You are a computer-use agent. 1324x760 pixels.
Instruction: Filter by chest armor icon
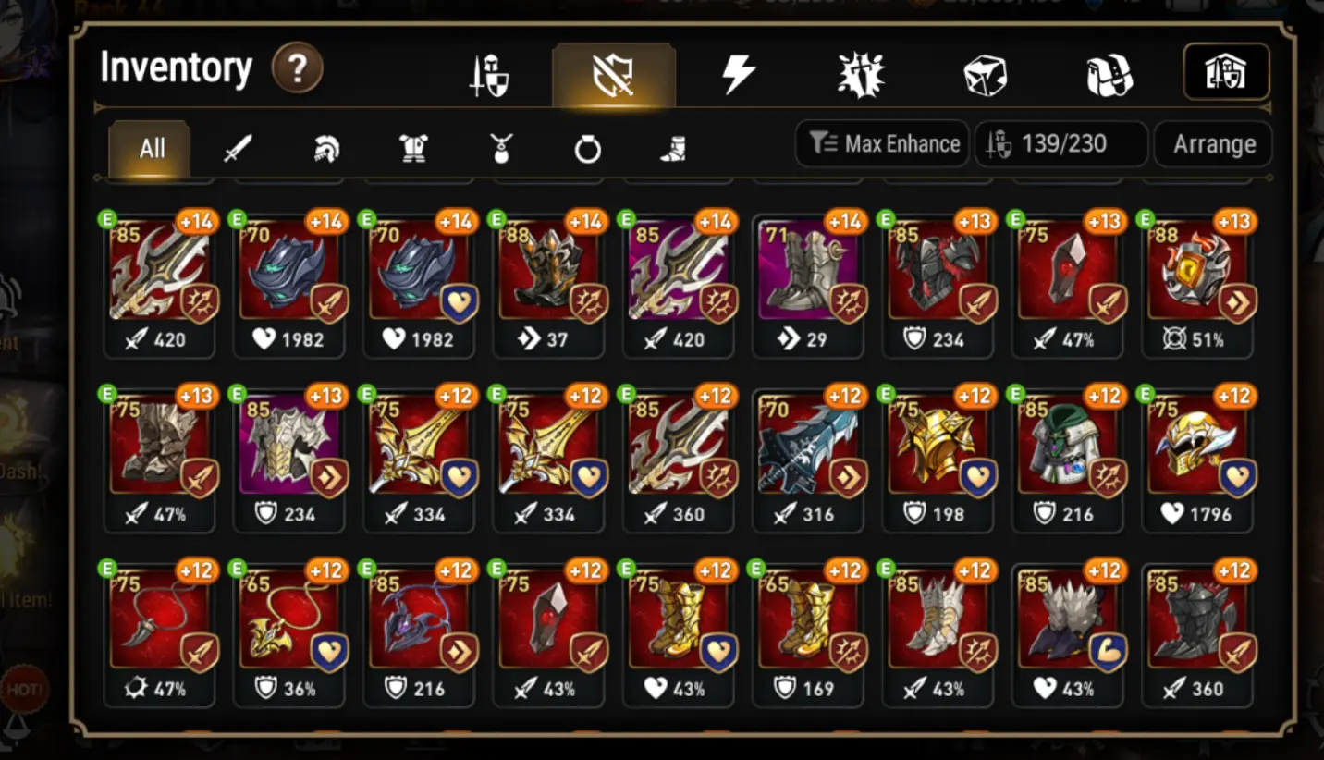click(x=413, y=148)
